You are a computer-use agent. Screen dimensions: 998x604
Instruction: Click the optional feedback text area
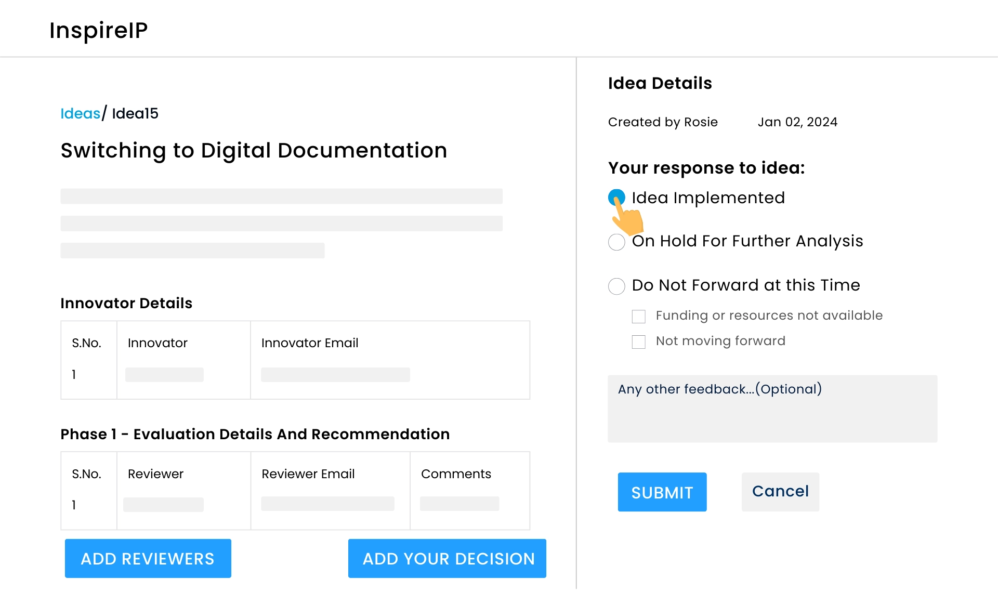[x=772, y=408]
